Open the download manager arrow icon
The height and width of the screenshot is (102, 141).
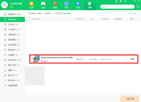pos(138,6)
